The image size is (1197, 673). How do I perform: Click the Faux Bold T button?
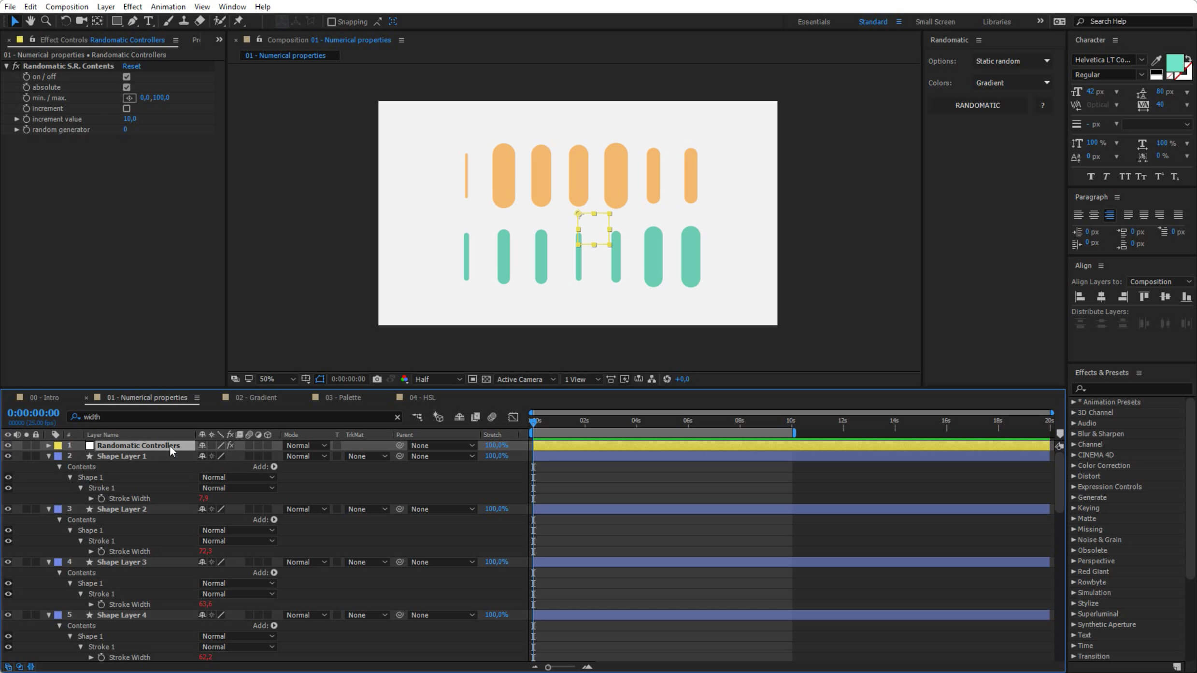[1090, 177]
